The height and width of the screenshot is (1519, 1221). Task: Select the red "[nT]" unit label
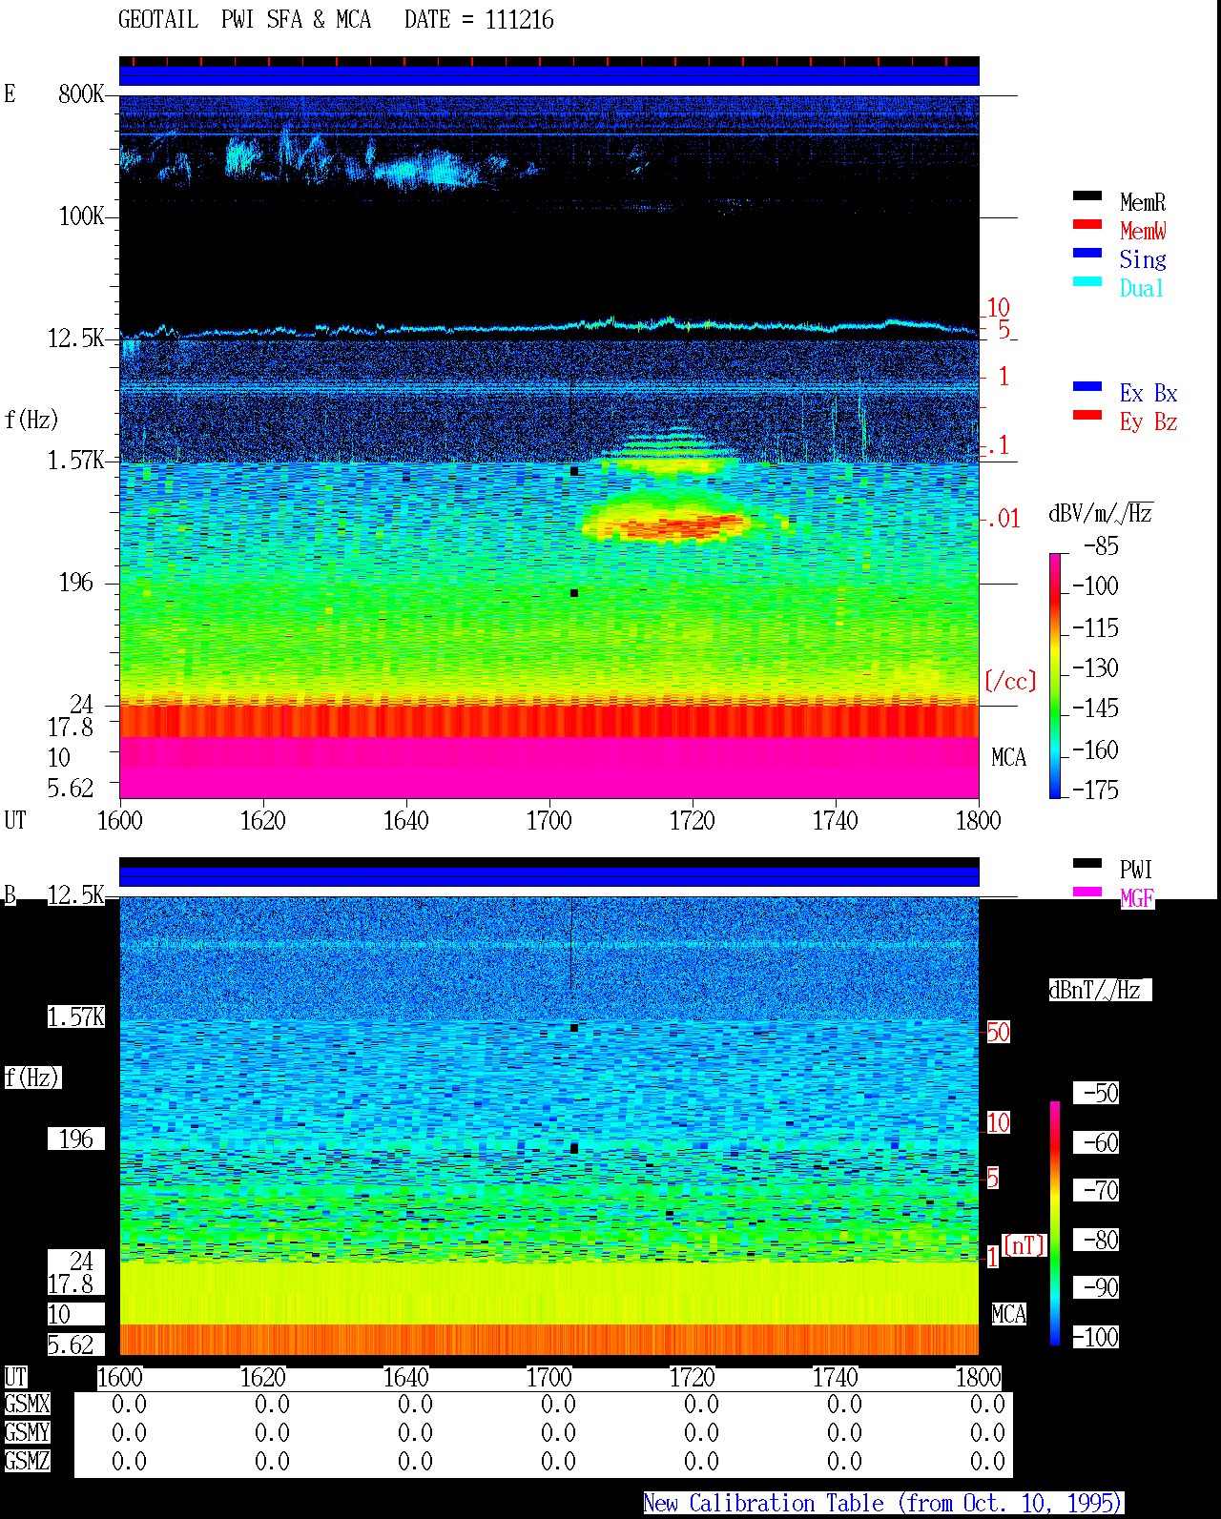point(1024,1245)
